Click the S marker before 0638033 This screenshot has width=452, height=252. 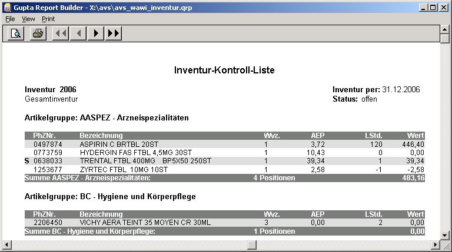point(27,161)
